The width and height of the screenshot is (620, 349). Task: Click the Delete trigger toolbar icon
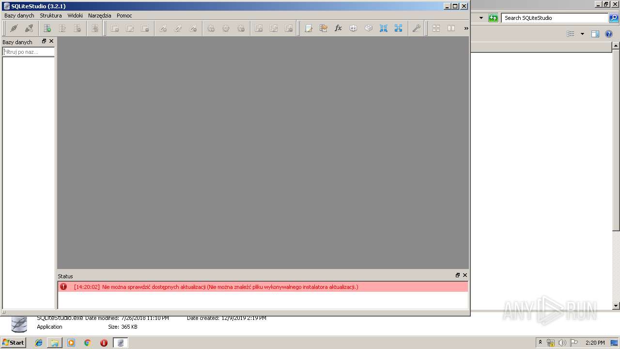(241, 29)
